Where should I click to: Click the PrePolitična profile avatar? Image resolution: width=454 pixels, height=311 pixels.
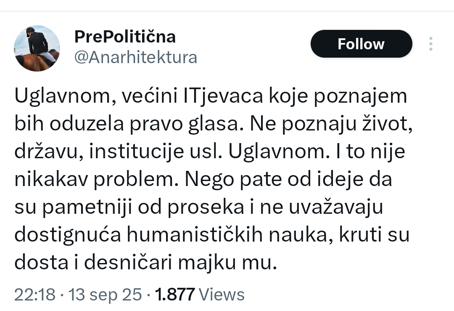37,48
